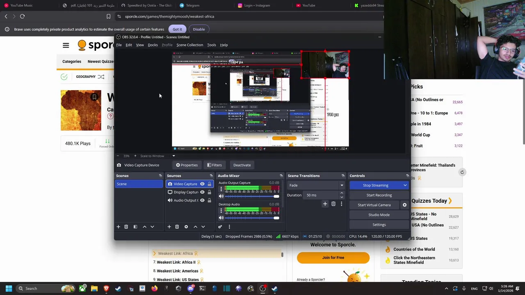Open OBS Docks menu
Screen dimensions: 525x295
click(x=153, y=45)
